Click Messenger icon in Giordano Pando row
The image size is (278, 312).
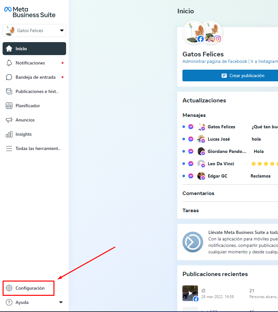tap(191, 151)
